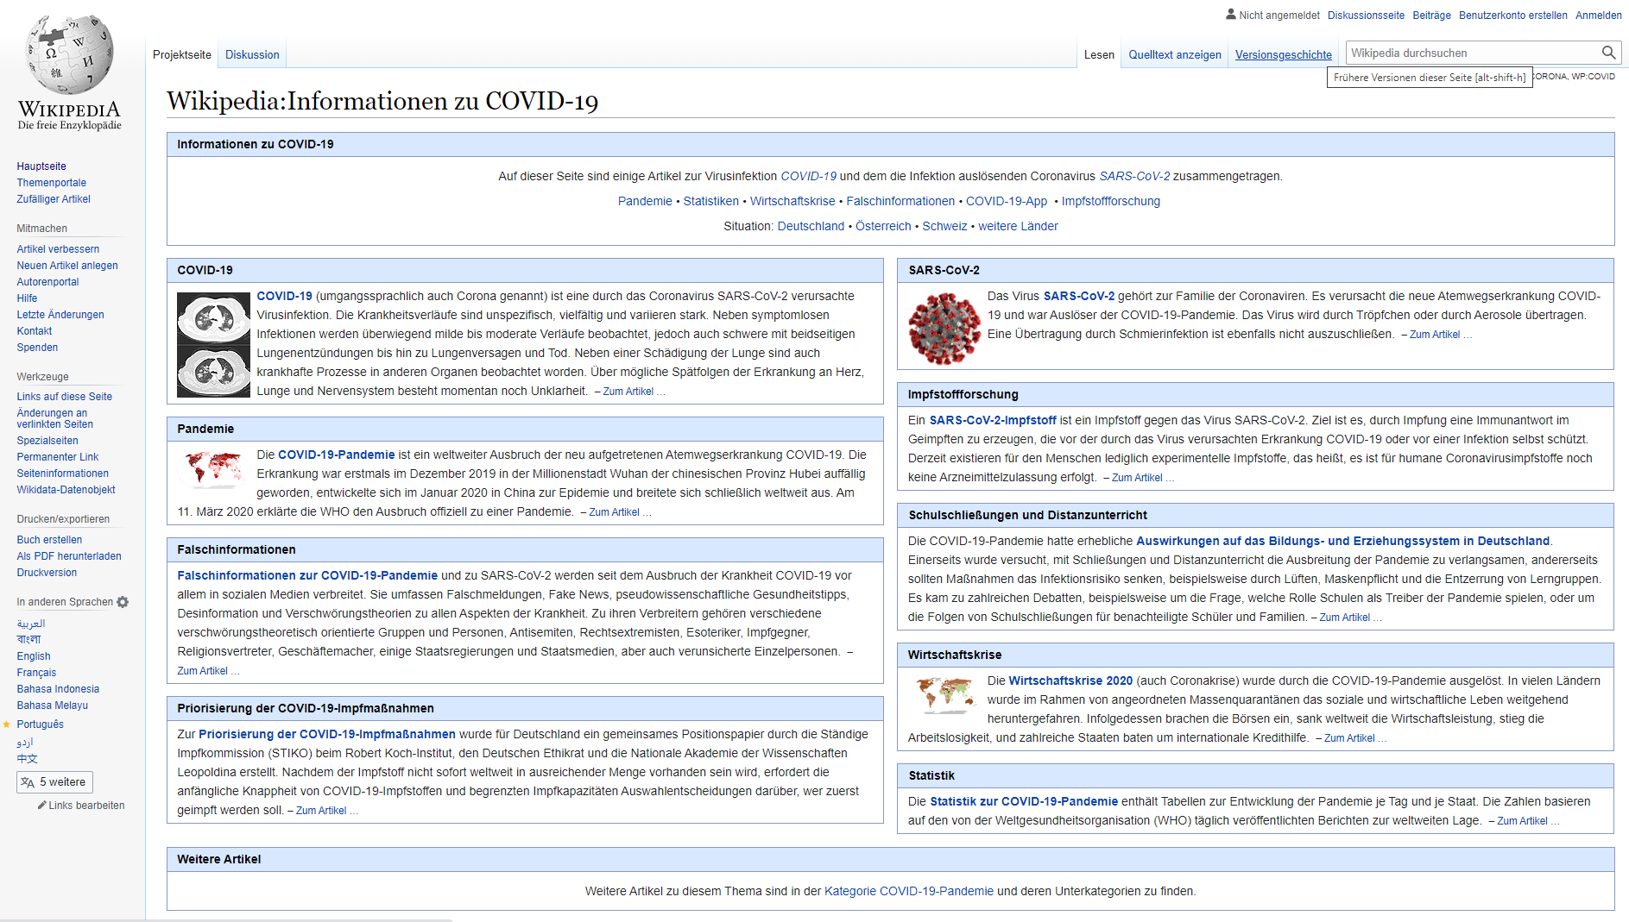The width and height of the screenshot is (1629, 922).
Task: Open the italic SARS-CoV-2 link in intro
Action: coord(1134,176)
